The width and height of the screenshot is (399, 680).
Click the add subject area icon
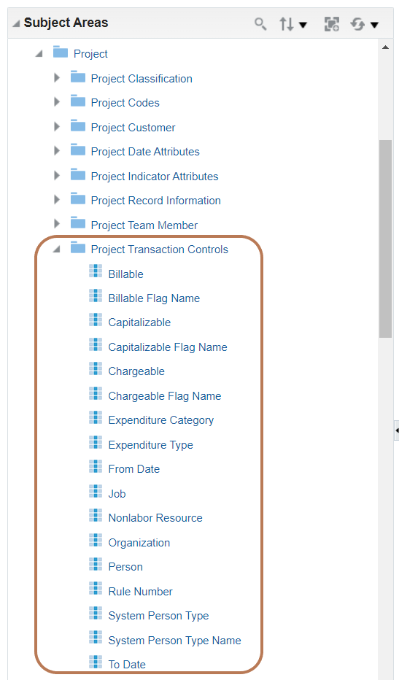332,24
